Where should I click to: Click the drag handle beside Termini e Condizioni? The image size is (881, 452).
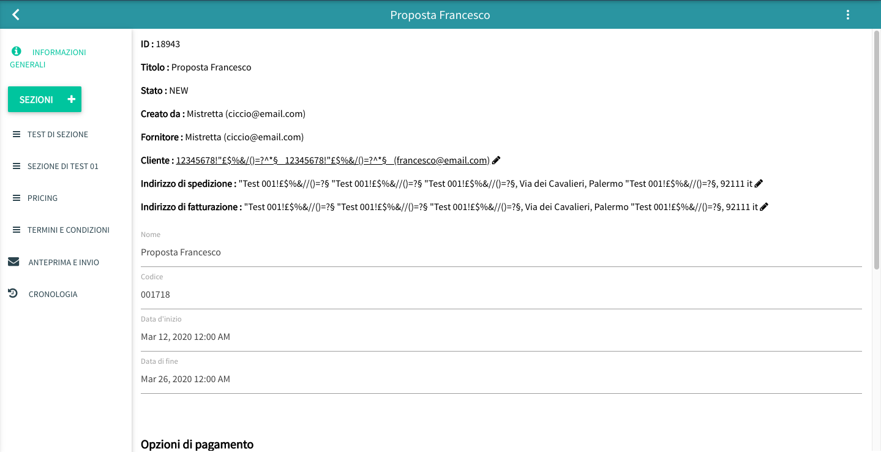pos(17,230)
